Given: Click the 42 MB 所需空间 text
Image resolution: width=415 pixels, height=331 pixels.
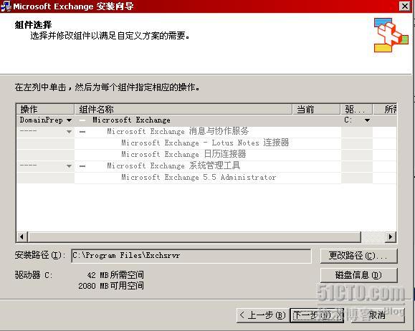Looking at the screenshot, I should (x=115, y=275).
